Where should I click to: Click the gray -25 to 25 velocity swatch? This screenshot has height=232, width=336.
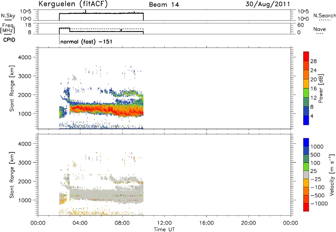pyautogui.click(x=306, y=175)
